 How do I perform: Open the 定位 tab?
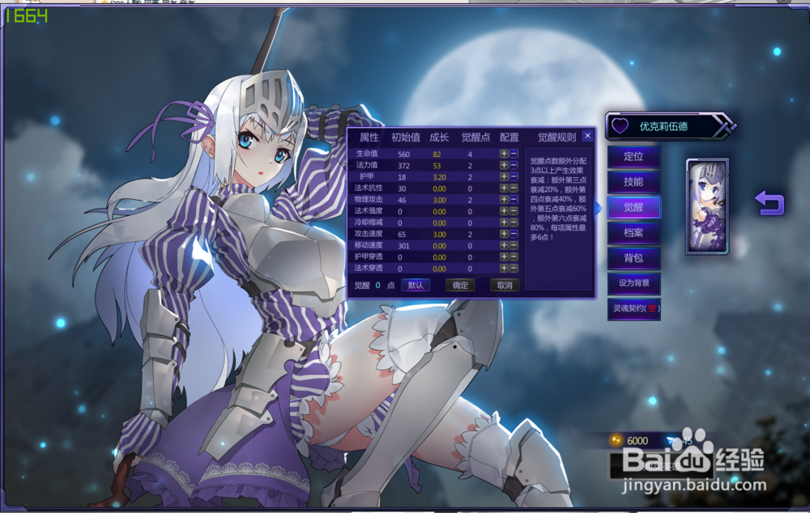[634, 156]
